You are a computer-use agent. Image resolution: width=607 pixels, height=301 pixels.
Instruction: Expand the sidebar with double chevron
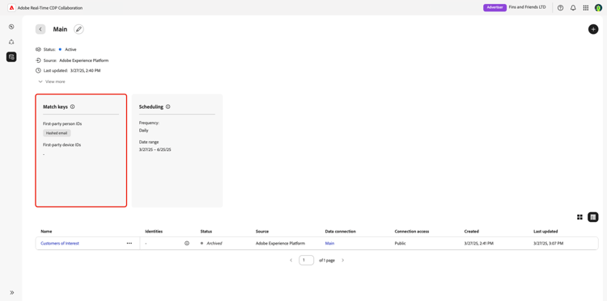[x=11, y=292]
